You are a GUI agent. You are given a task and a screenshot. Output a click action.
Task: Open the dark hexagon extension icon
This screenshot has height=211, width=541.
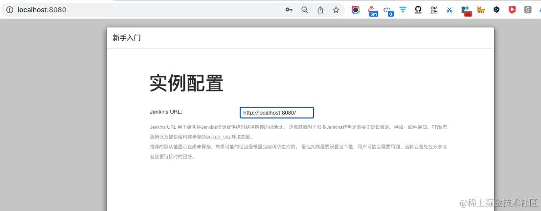pyautogui.click(x=496, y=10)
